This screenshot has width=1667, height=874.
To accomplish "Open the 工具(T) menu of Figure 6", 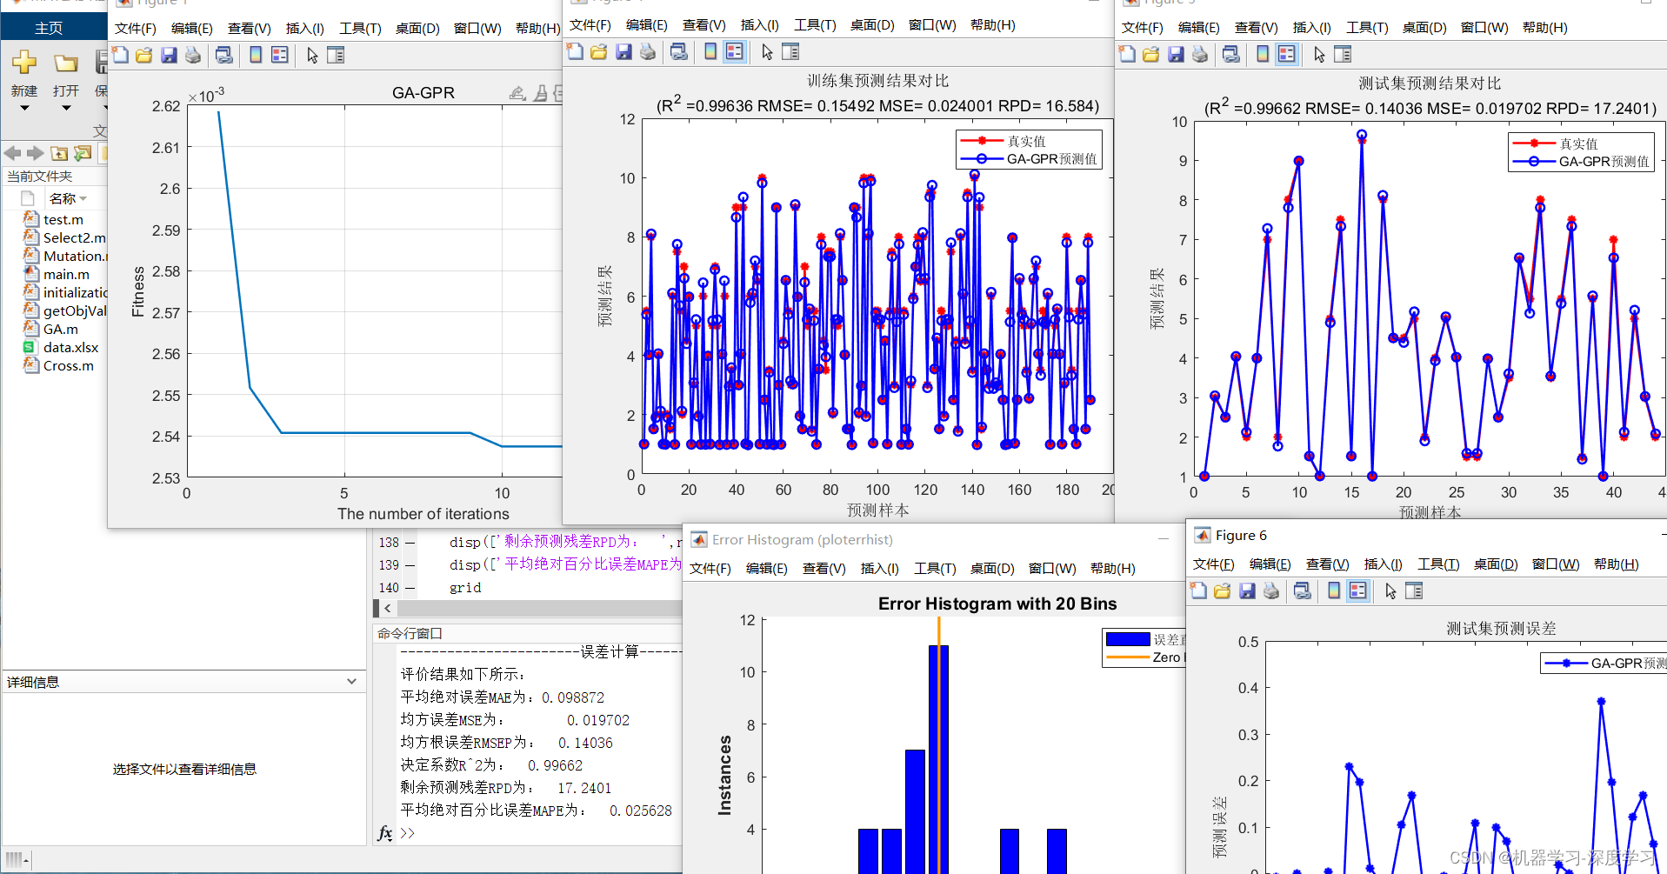I will (1437, 564).
